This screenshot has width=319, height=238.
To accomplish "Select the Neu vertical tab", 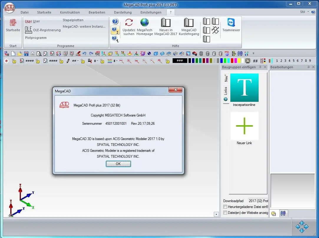I will pos(226,78).
